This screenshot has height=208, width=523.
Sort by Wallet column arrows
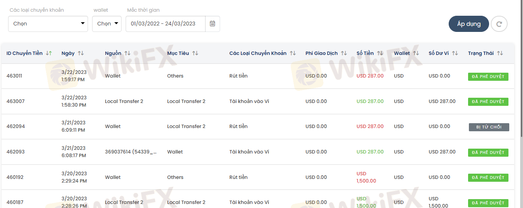[x=416, y=53]
